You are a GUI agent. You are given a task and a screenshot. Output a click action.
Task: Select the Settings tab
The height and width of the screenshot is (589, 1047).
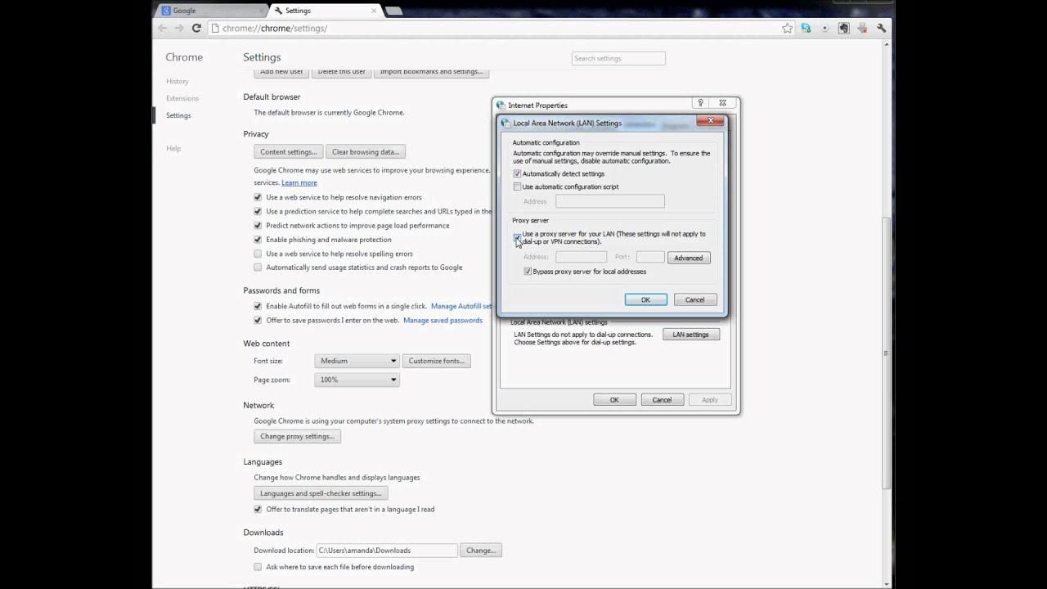326,11
